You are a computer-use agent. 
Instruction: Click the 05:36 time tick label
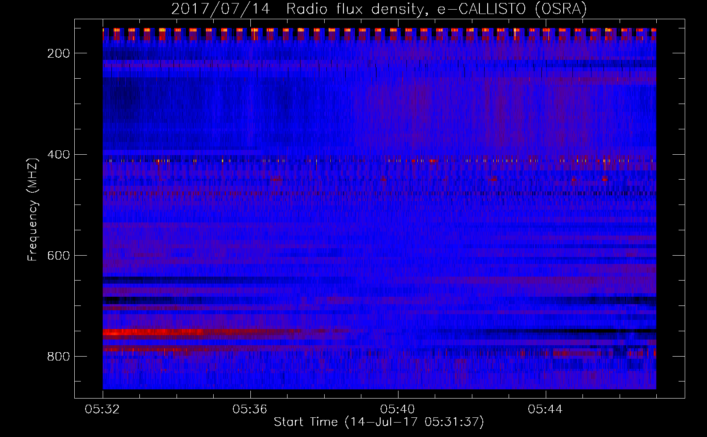tap(250, 409)
